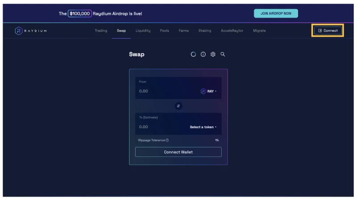
Task: Click the search magnifier icon
Action: (223, 54)
